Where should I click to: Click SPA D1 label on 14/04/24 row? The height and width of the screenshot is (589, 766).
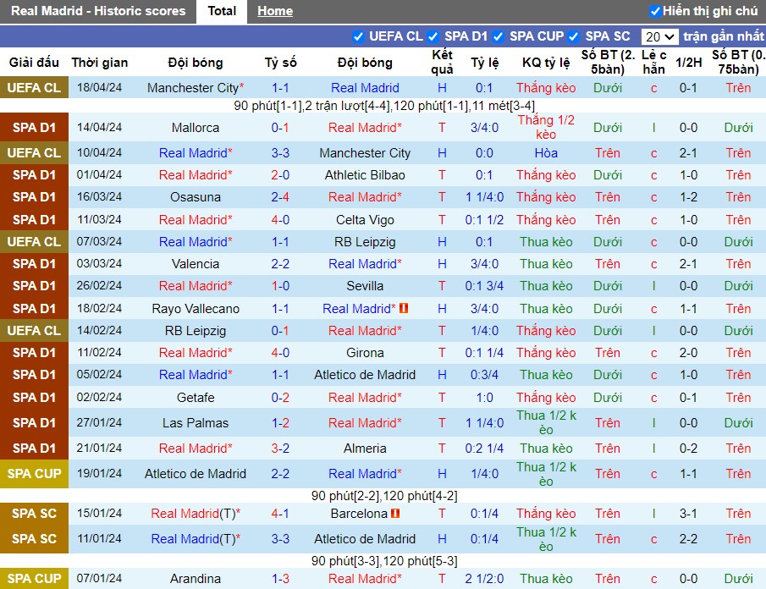[34, 128]
